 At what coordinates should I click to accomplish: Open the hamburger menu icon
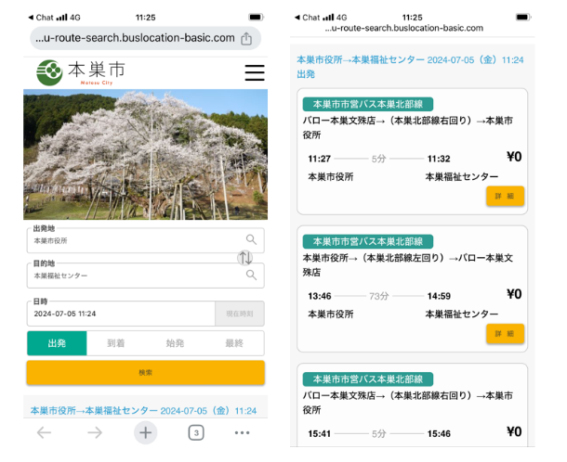tap(255, 72)
